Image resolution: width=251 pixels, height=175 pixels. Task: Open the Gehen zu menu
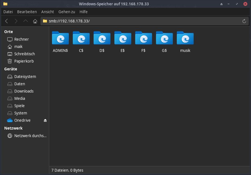click(67, 12)
